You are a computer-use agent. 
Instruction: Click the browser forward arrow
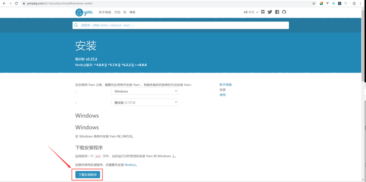click(10, 4)
